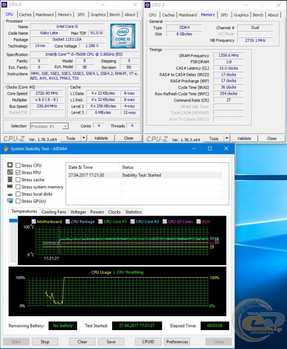
Task: Toggle the CPU Package graph checkbox
Action: tap(68, 222)
